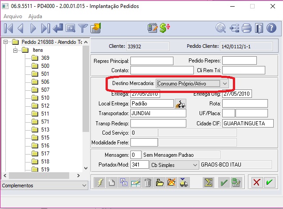
Task: Click the Repres Principal field
Action: 152,61
